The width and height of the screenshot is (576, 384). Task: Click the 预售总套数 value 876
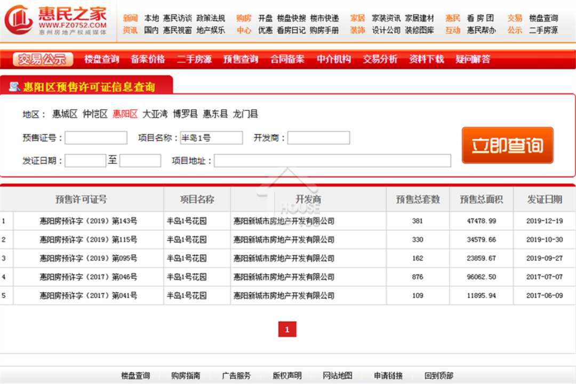(417, 277)
